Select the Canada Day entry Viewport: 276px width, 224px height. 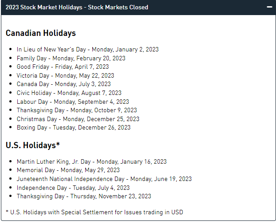pos(63,84)
